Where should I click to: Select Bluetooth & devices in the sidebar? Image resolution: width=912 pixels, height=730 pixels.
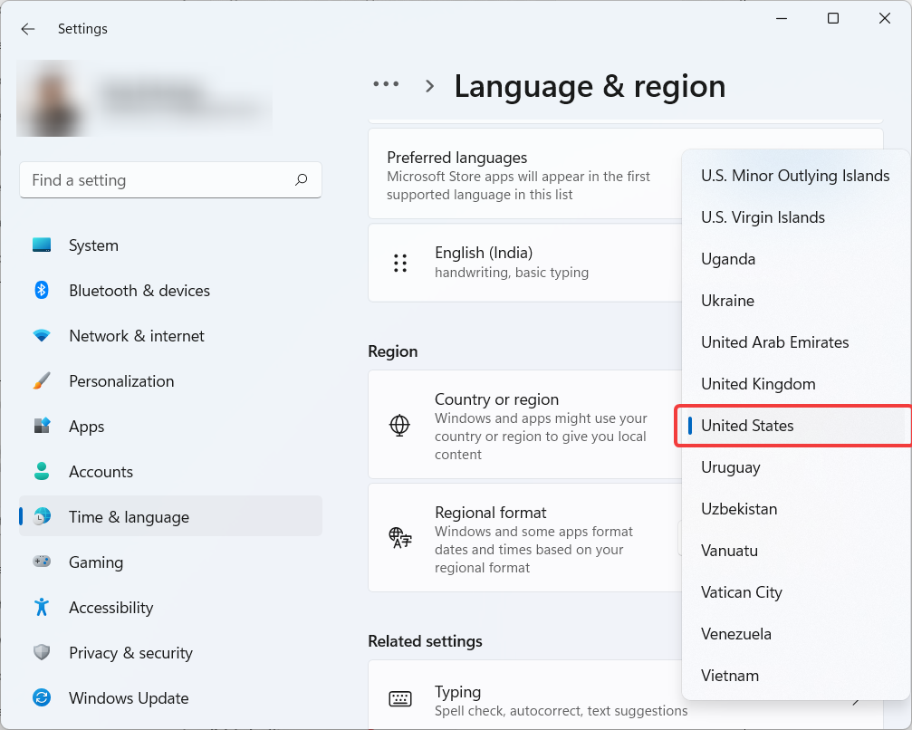[x=170, y=290]
